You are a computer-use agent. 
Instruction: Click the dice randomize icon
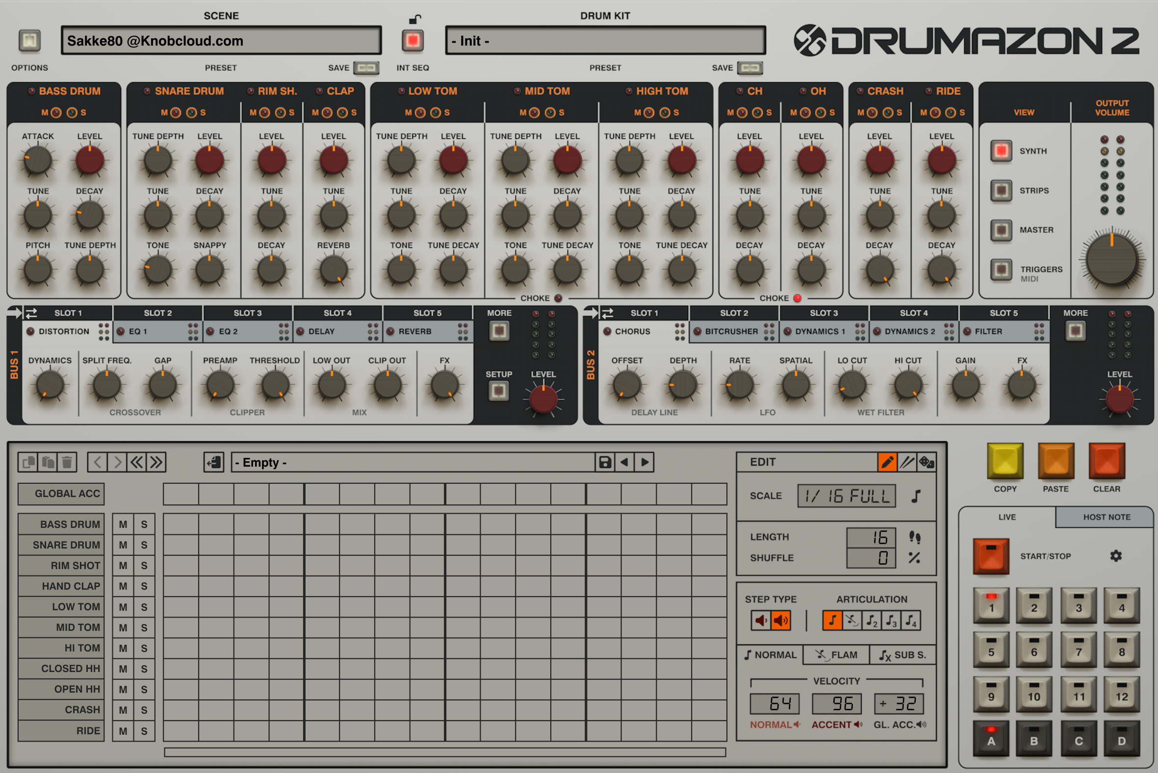coord(927,462)
